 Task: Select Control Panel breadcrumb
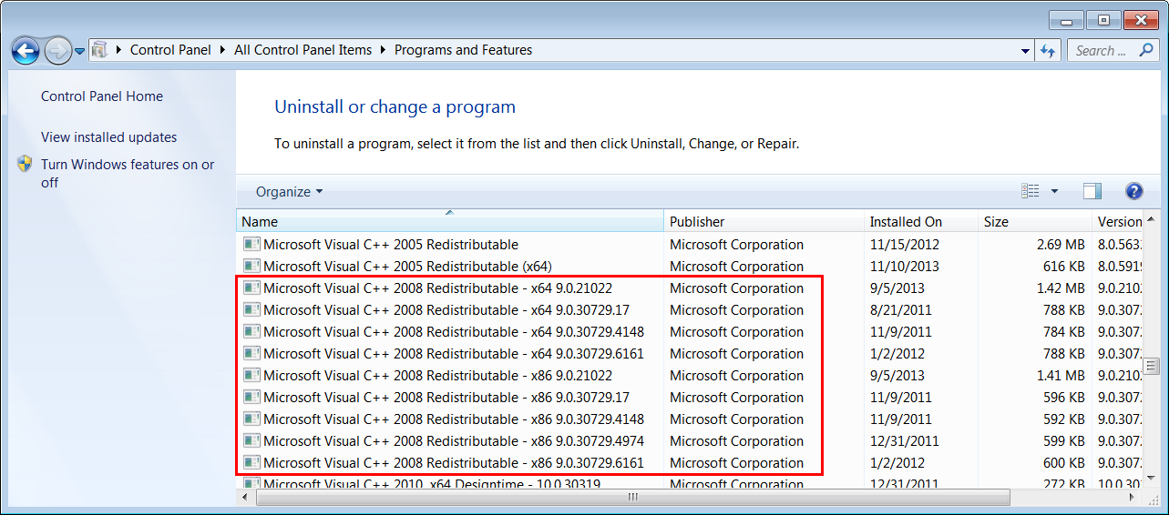[x=170, y=50]
